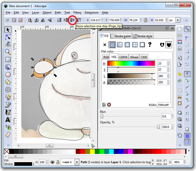Screen dimensions: 196x171
Task: Open palette menu arrow right of swatches
Action: click(189, 150)
